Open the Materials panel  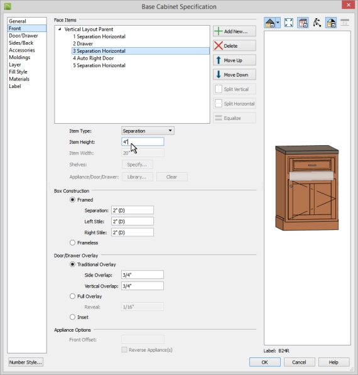19,79
